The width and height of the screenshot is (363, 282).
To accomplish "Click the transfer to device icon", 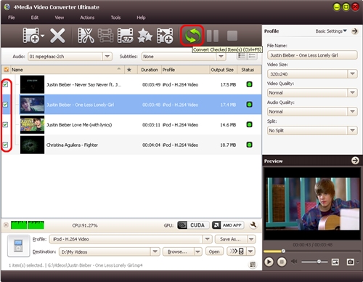I will 237,251.
